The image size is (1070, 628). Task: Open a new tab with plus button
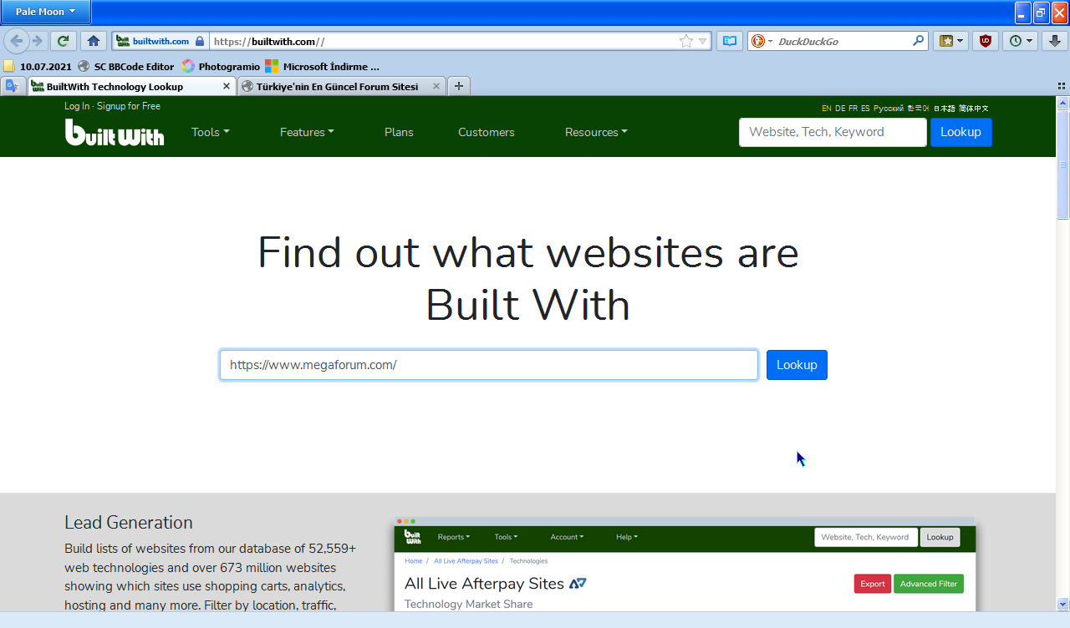point(459,86)
